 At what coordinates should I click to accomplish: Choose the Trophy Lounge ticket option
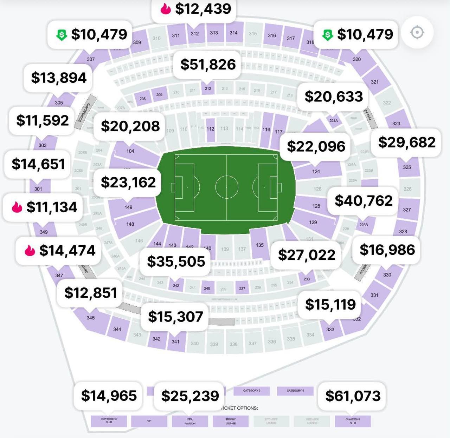(x=231, y=421)
